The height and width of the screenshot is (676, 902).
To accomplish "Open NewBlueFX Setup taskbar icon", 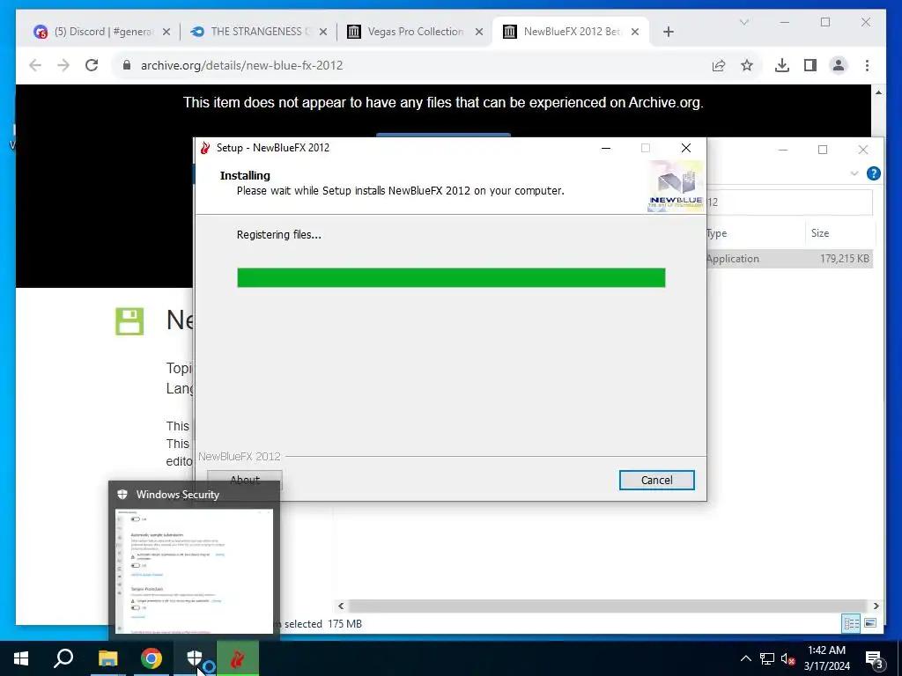I will [238, 658].
